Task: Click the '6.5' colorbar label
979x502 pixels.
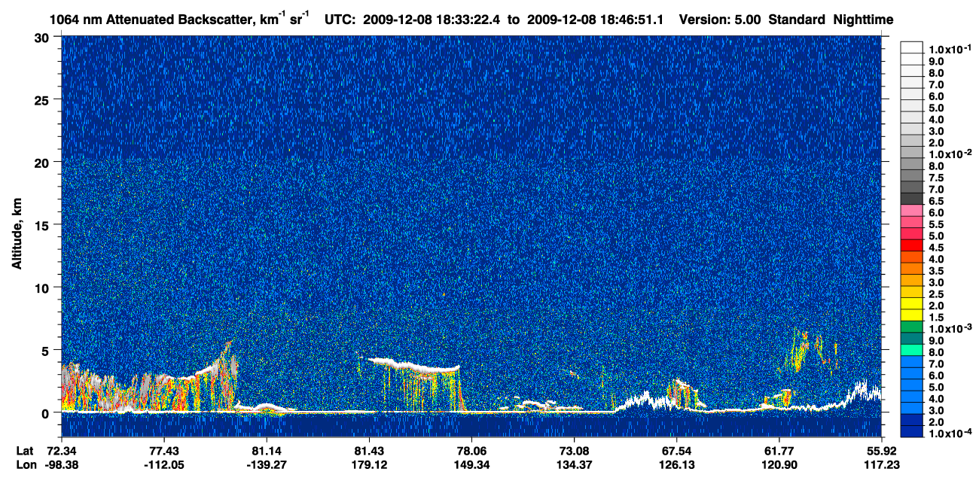Action: tap(935, 202)
